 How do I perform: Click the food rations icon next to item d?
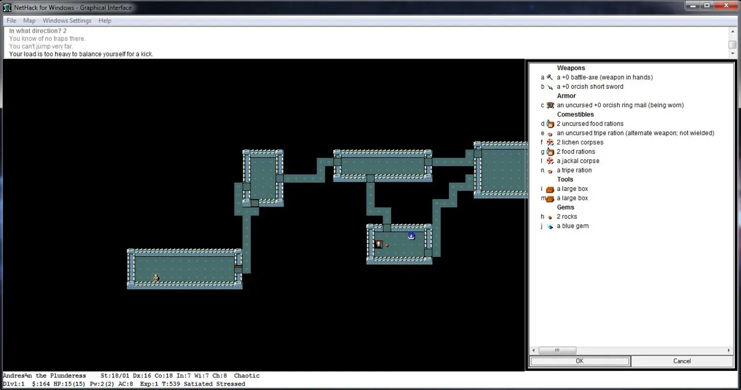(x=550, y=123)
